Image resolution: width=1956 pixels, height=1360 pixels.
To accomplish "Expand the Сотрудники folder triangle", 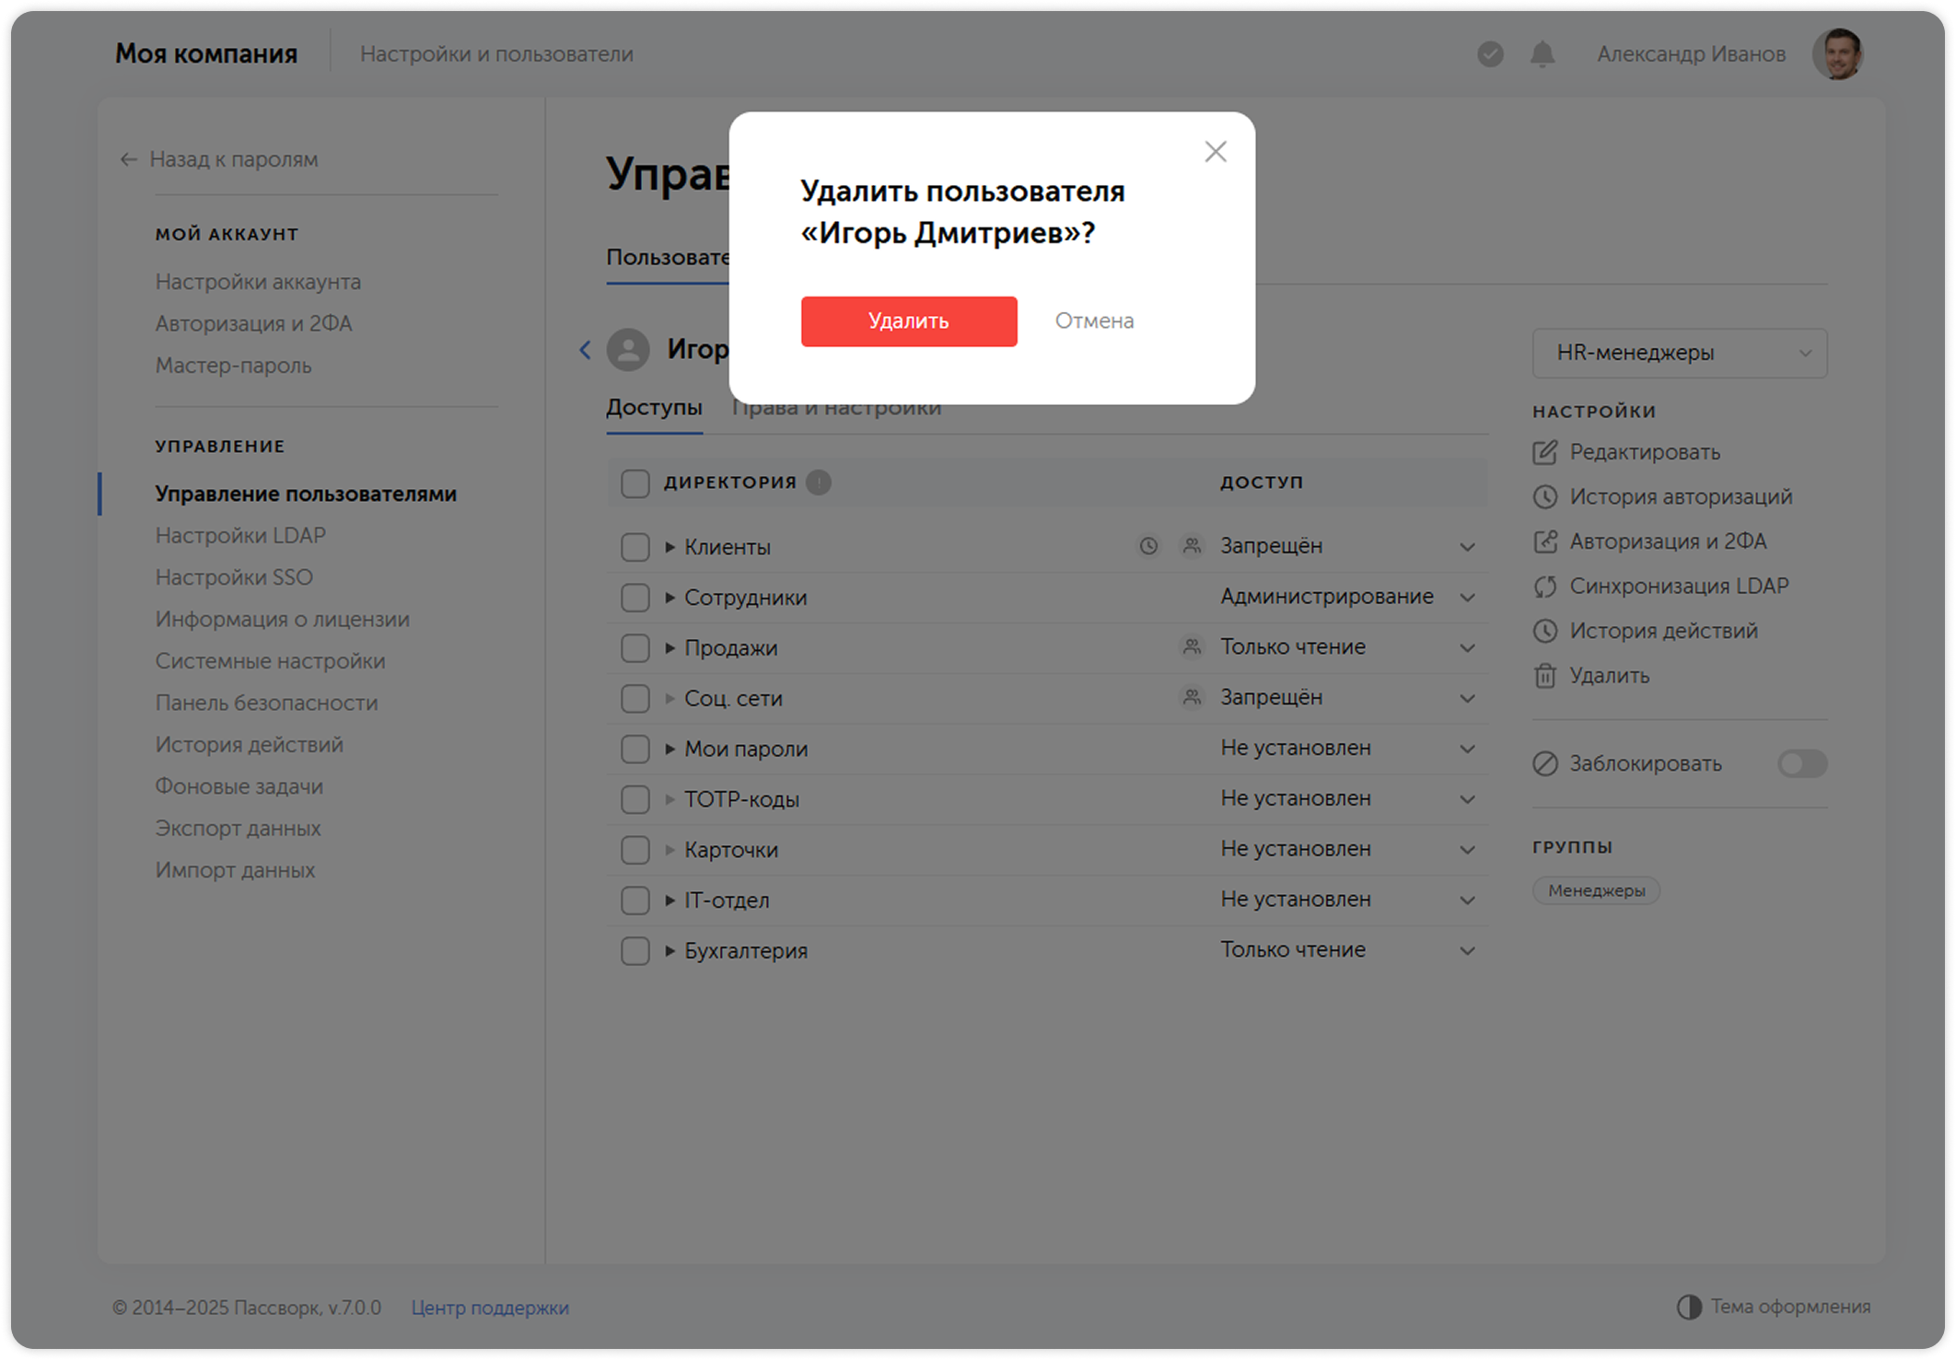I will point(669,598).
